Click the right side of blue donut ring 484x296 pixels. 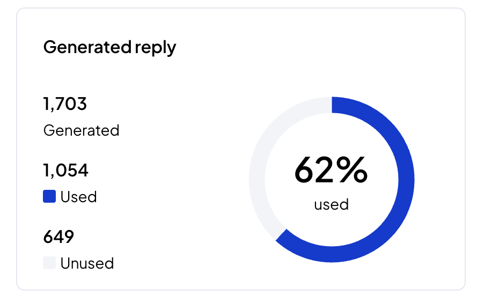click(406, 180)
